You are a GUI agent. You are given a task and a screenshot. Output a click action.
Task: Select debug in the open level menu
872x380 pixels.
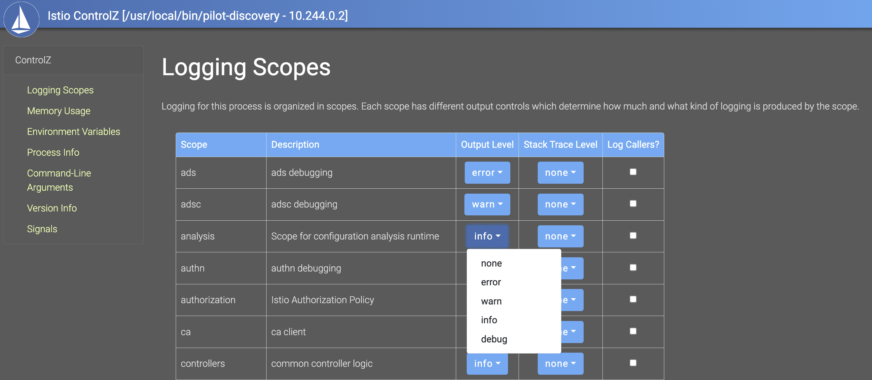[514, 339]
